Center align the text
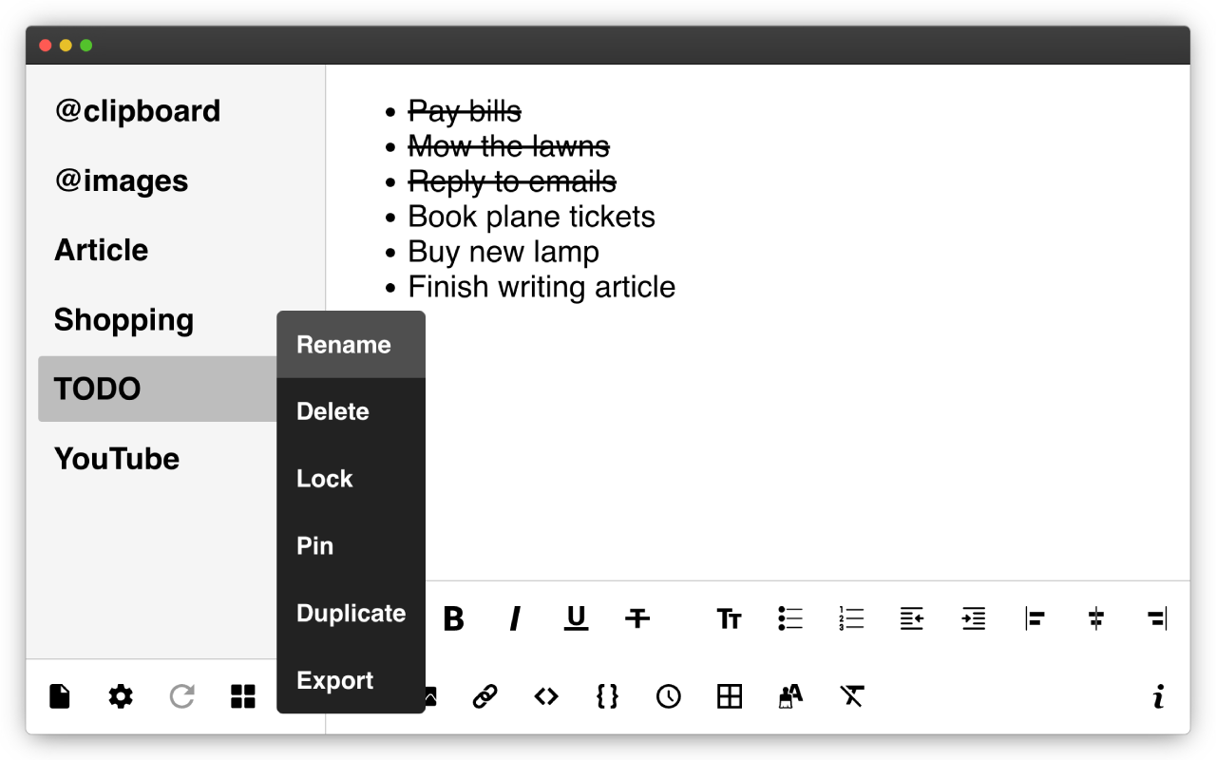This screenshot has height=760, width=1216. tap(1095, 619)
